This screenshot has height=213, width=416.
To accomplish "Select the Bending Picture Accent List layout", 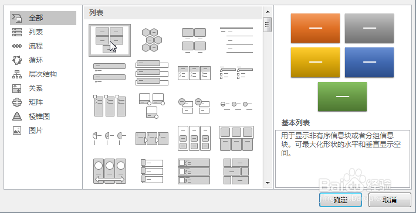I will coord(152,105).
